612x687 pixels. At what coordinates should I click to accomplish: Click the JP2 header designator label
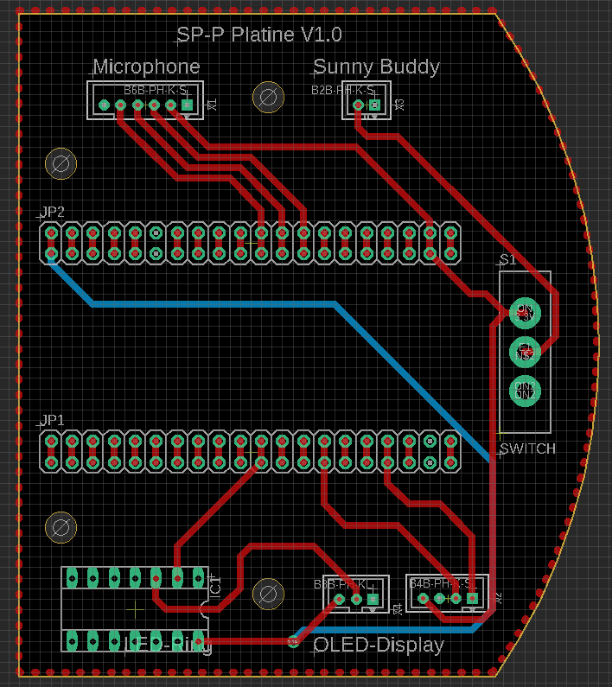tap(52, 213)
